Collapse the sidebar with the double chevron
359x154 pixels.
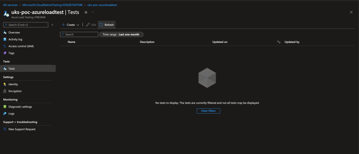coord(52,25)
